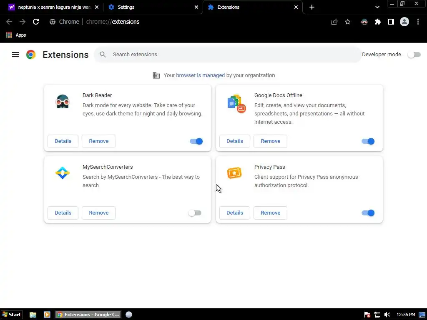Click the chrome://extensions address bar
The width and height of the screenshot is (427, 320).
188,22
